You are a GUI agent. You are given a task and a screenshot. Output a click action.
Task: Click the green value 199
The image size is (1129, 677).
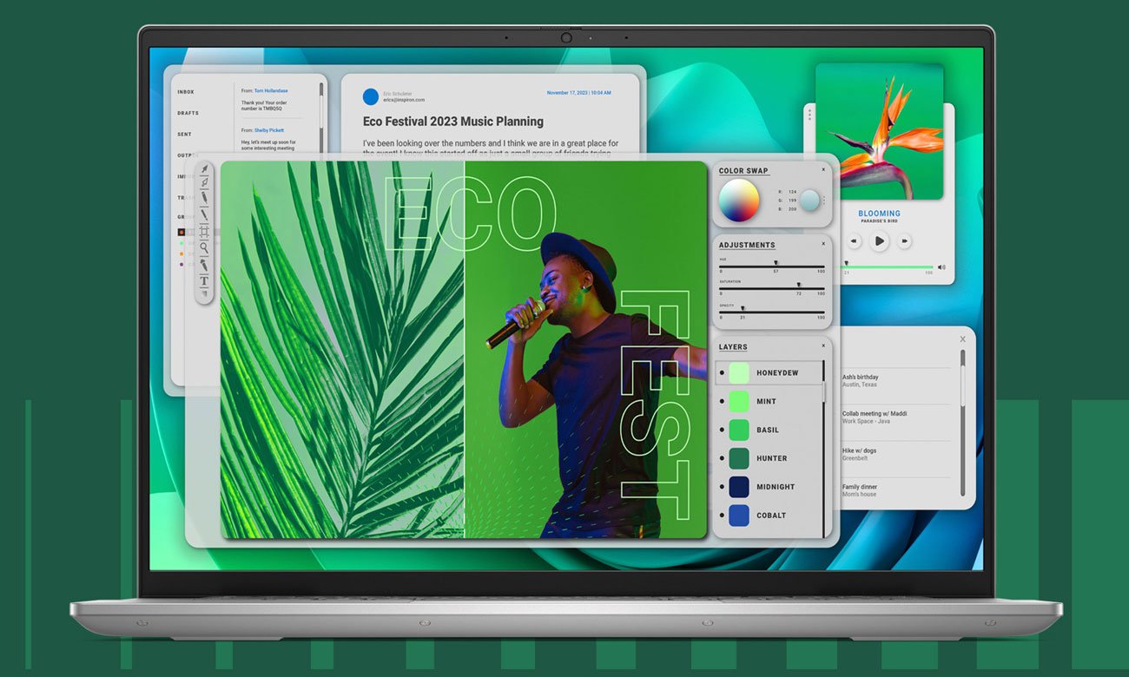coord(792,200)
